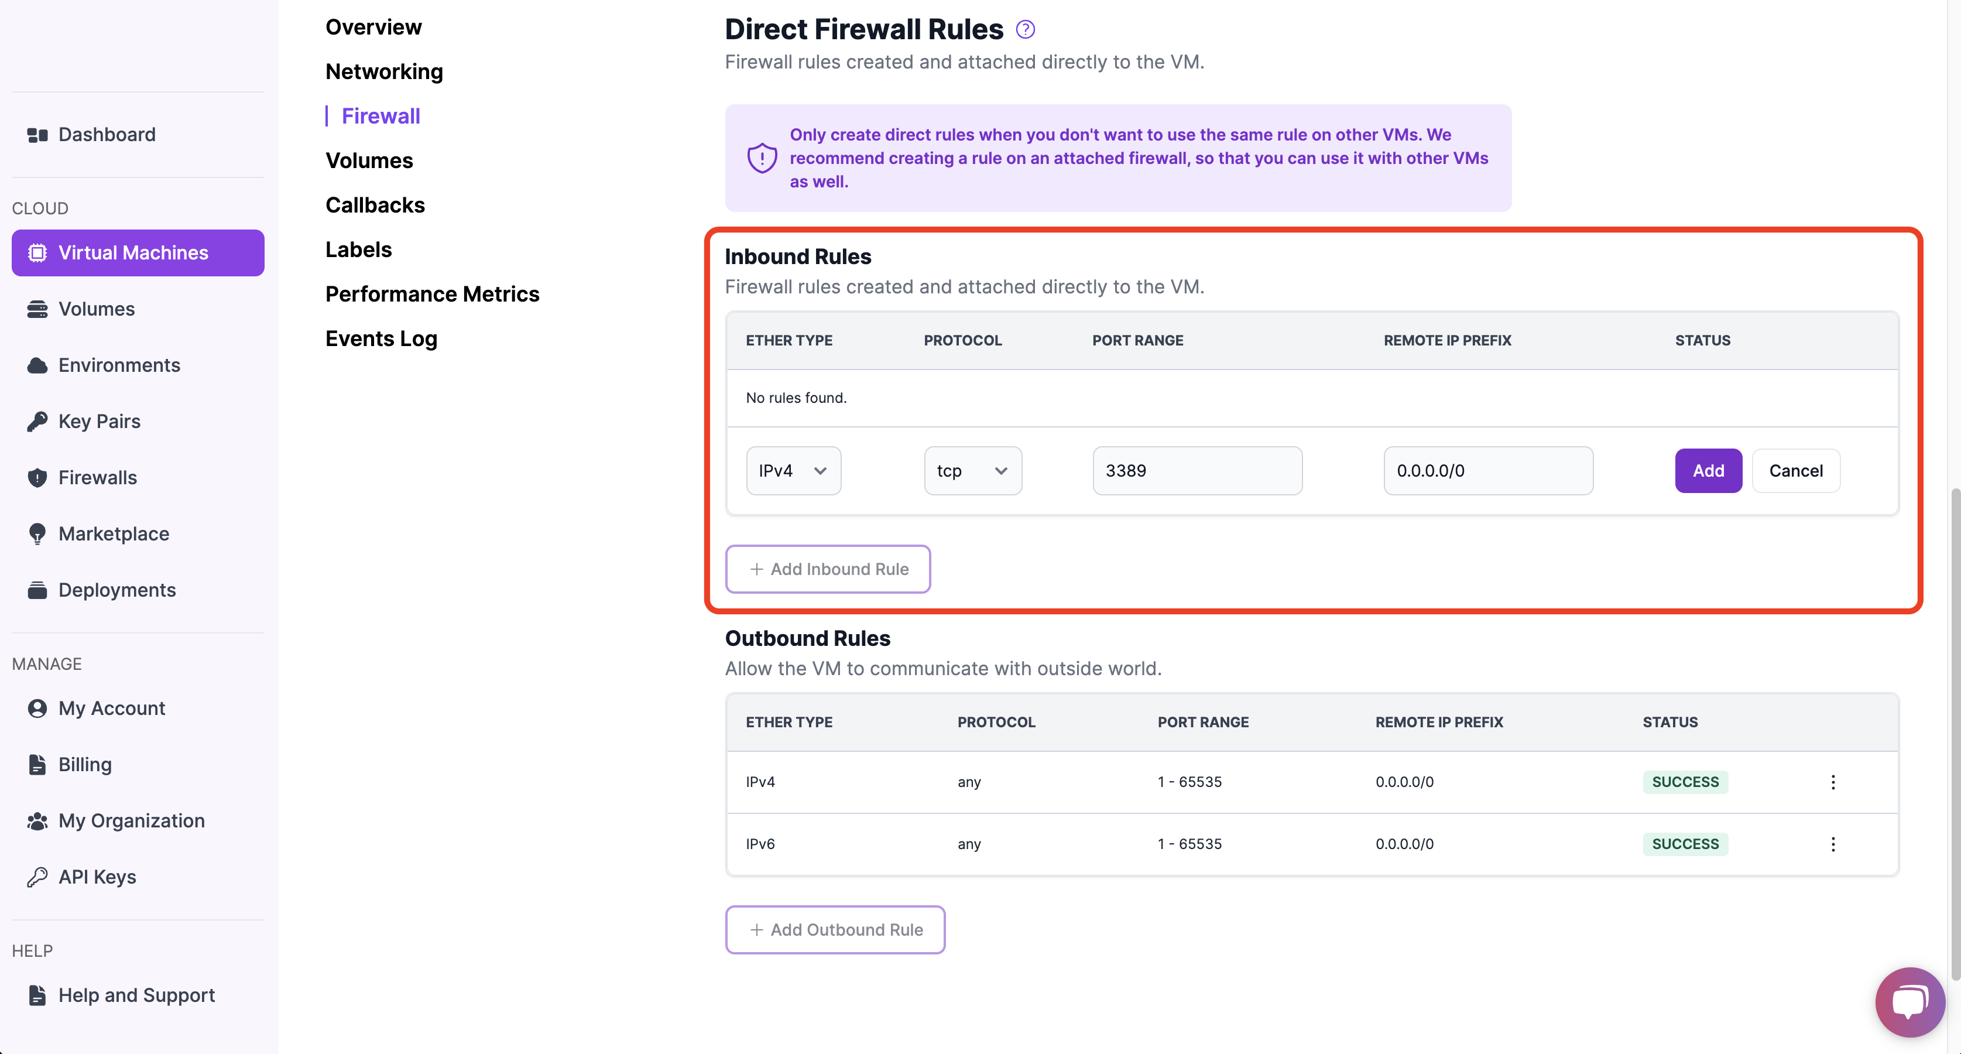Open the Direct Firewall Rules help tooltip

coord(1024,28)
